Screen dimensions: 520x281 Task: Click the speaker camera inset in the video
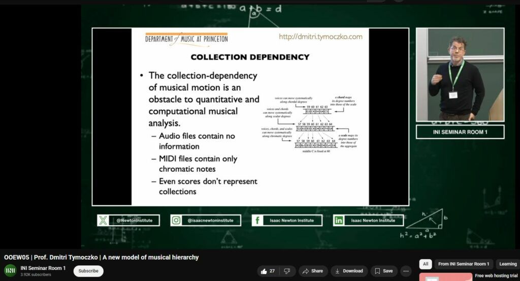tap(460, 75)
